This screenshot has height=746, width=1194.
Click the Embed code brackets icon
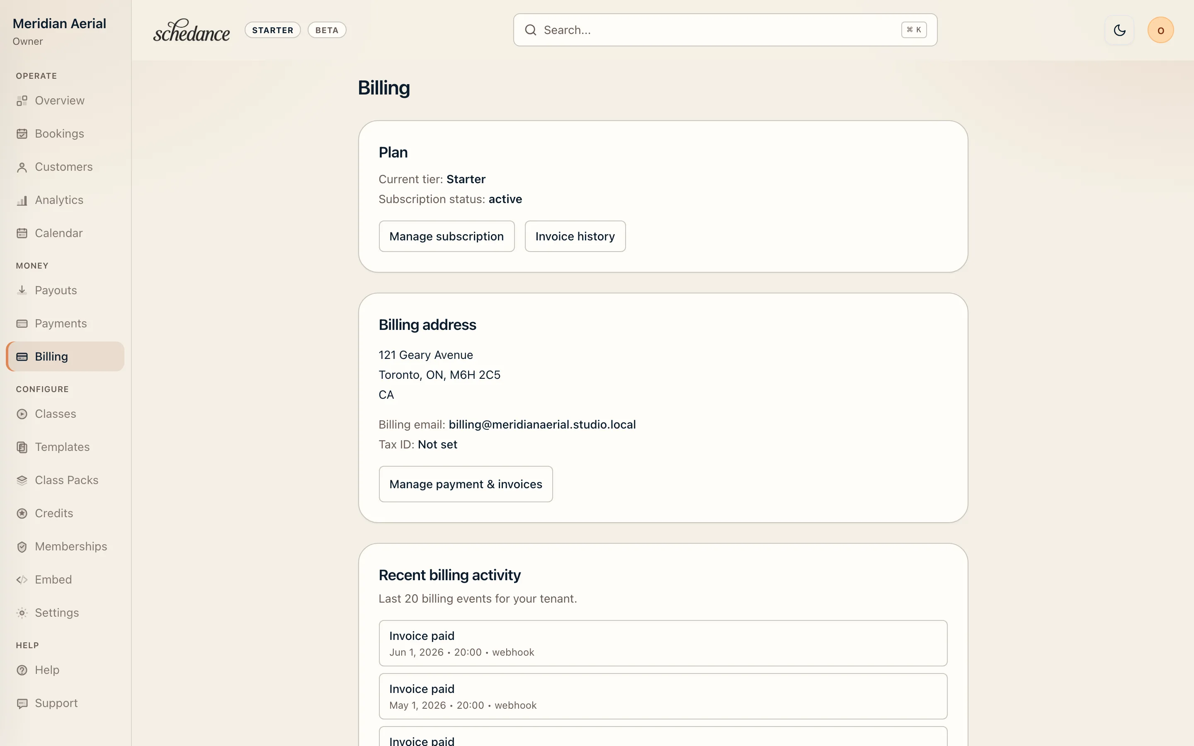point(22,580)
